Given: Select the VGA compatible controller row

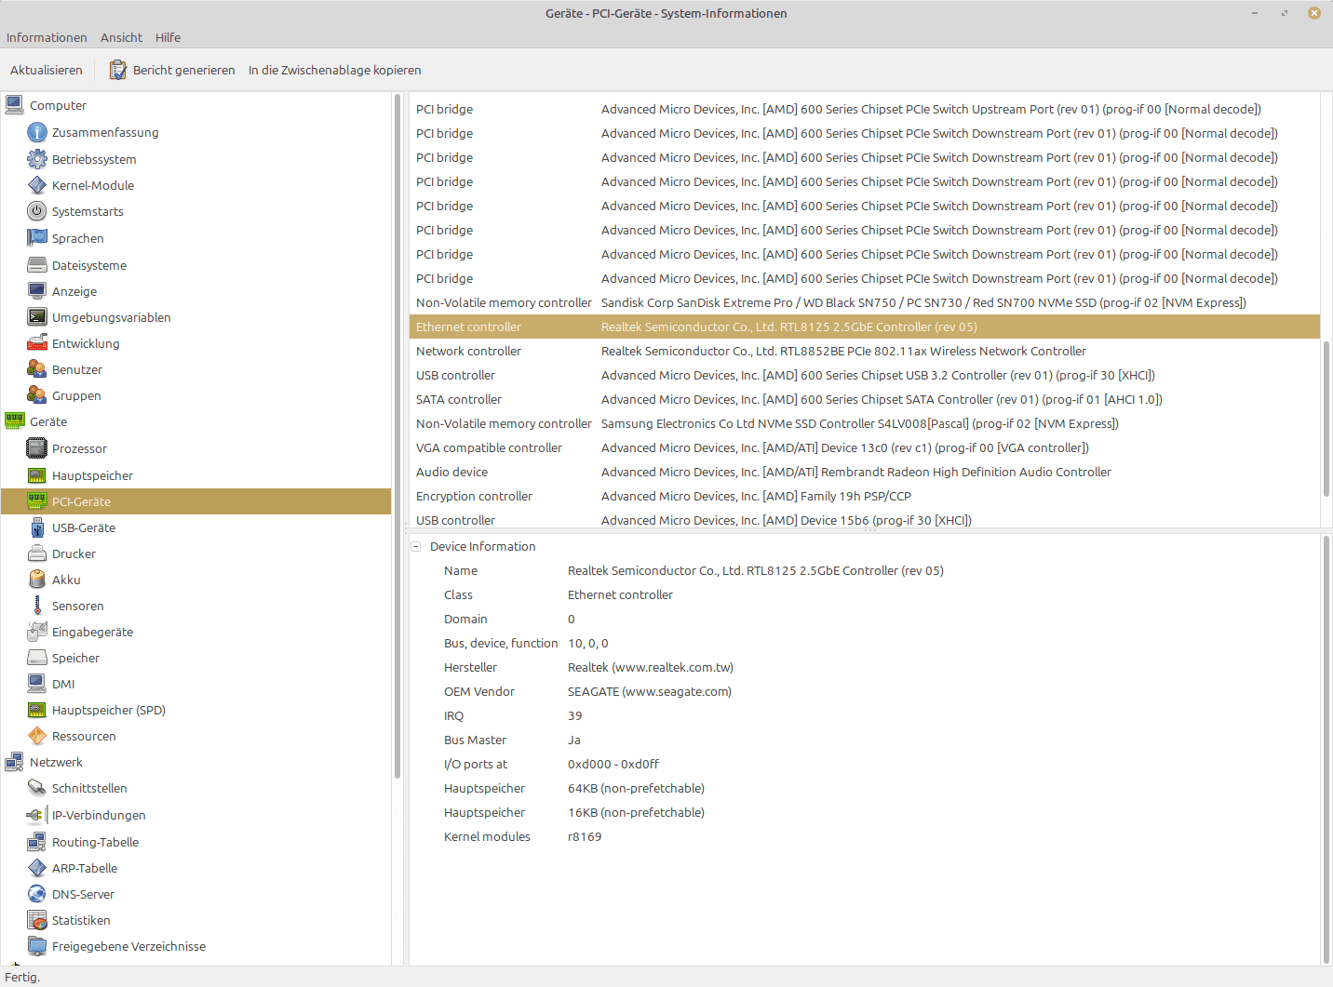Looking at the screenshot, I should pos(865,447).
